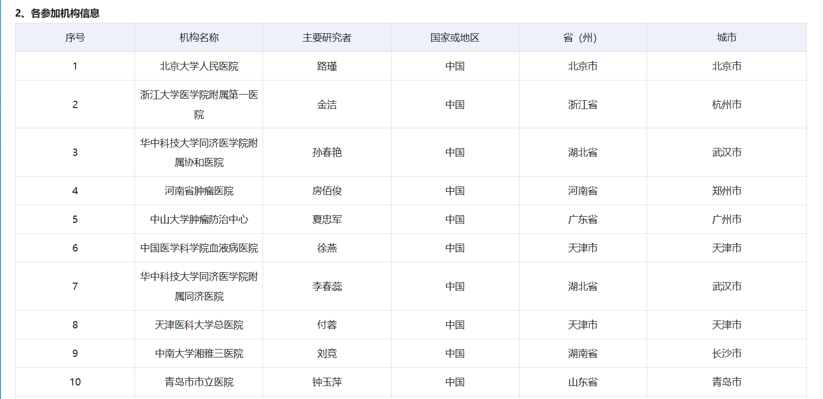
Task: Click institution "河南省肿瘤医院"
Action: point(199,191)
